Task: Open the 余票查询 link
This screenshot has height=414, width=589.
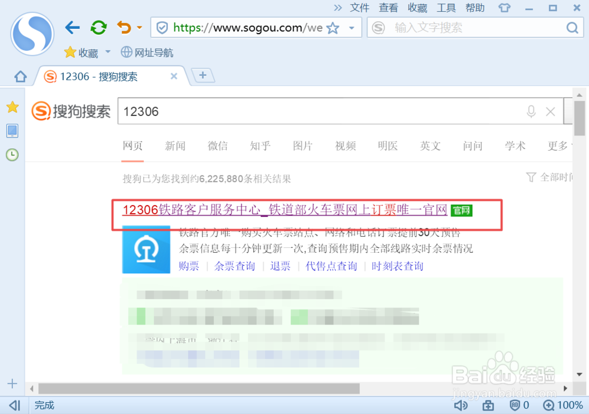Action: click(x=234, y=266)
